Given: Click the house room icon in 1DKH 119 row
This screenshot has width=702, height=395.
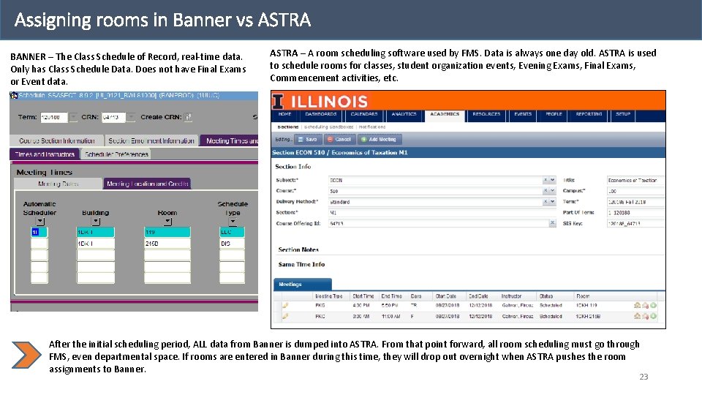Looking at the screenshot, I should click(x=637, y=306).
